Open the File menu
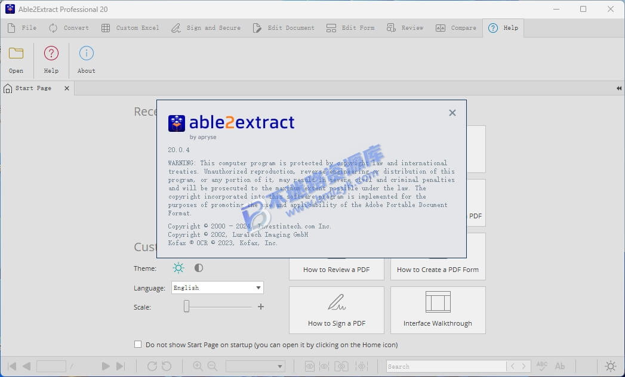Screen dimensions: 625x377 click(22, 28)
